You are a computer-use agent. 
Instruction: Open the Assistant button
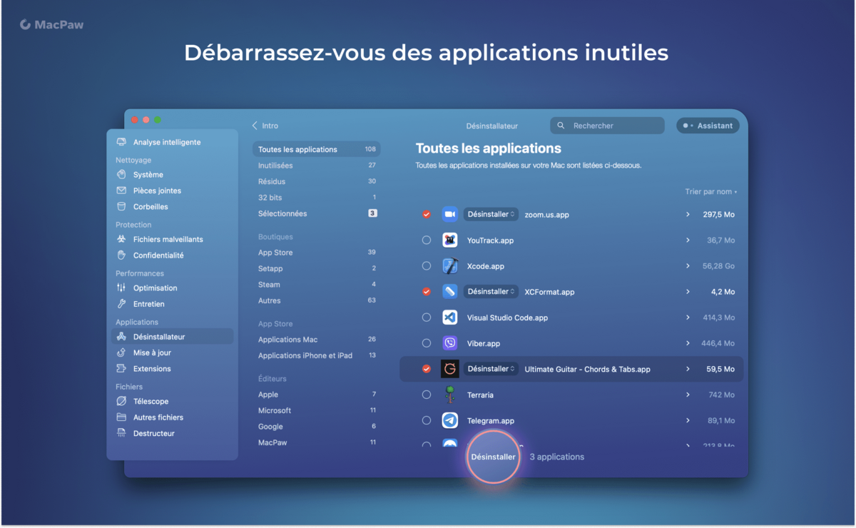tap(708, 126)
